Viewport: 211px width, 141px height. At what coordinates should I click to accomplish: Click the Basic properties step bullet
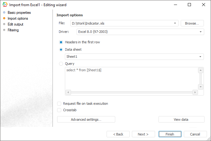[4, 13]
